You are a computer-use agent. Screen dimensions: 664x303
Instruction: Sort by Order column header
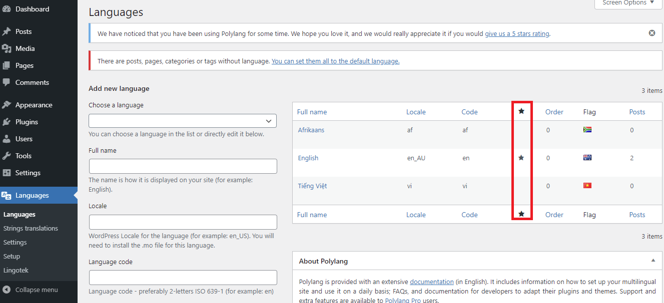point(554,112)
